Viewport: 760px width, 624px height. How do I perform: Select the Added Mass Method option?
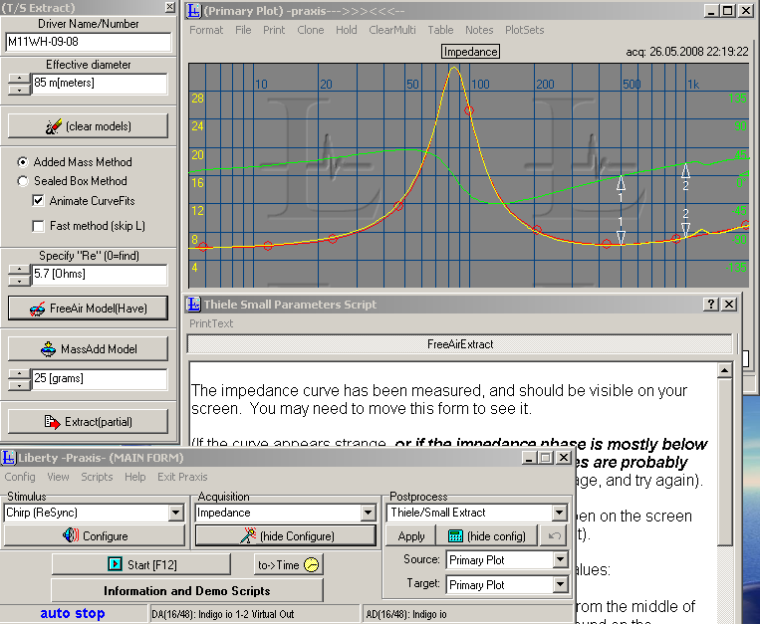point(24,162)
